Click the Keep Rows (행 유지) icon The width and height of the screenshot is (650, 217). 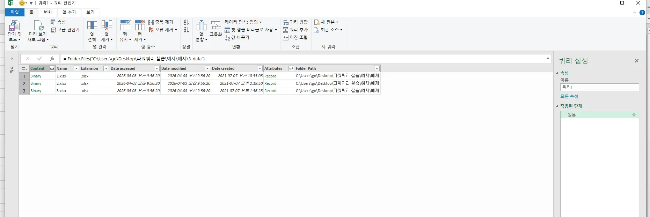(x=125, y=25)
